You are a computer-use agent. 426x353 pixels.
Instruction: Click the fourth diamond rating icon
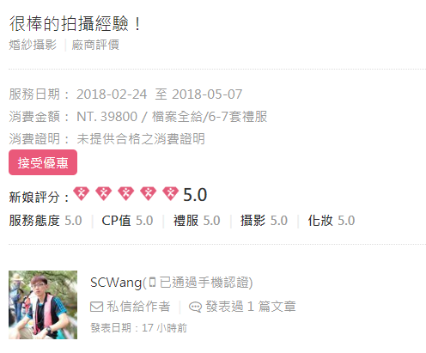(149, 193)
